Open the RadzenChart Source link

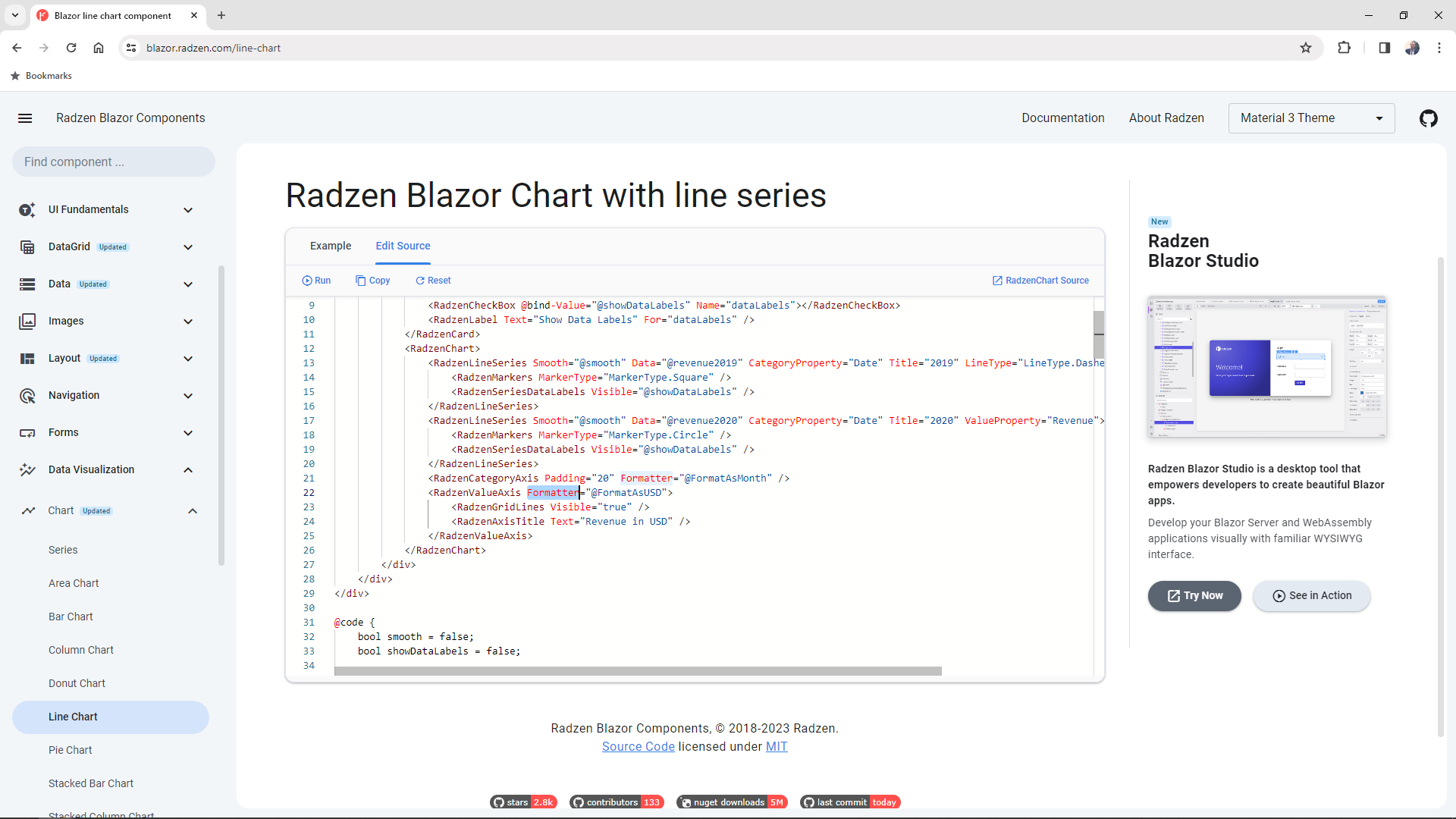point(1040,280)
